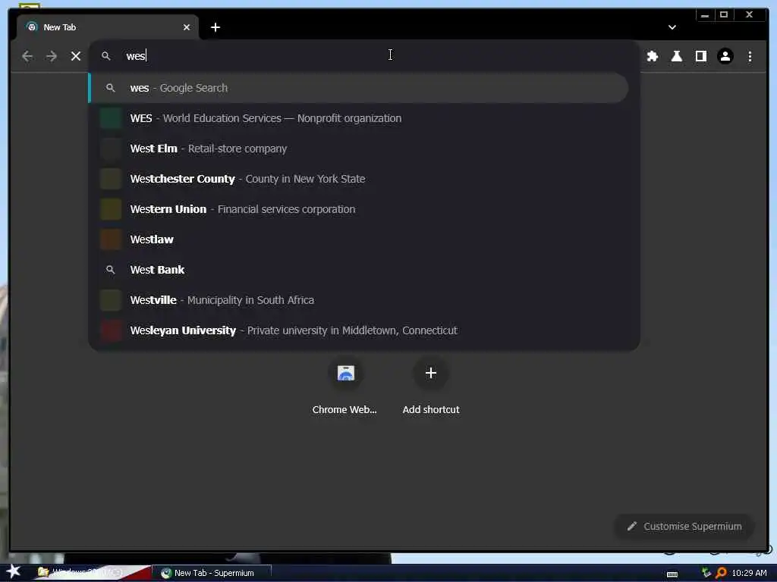The height and width of the screenshot is (582, 777).
Task: Click the forward navigation arrow
Action: (x=52, y=56)
